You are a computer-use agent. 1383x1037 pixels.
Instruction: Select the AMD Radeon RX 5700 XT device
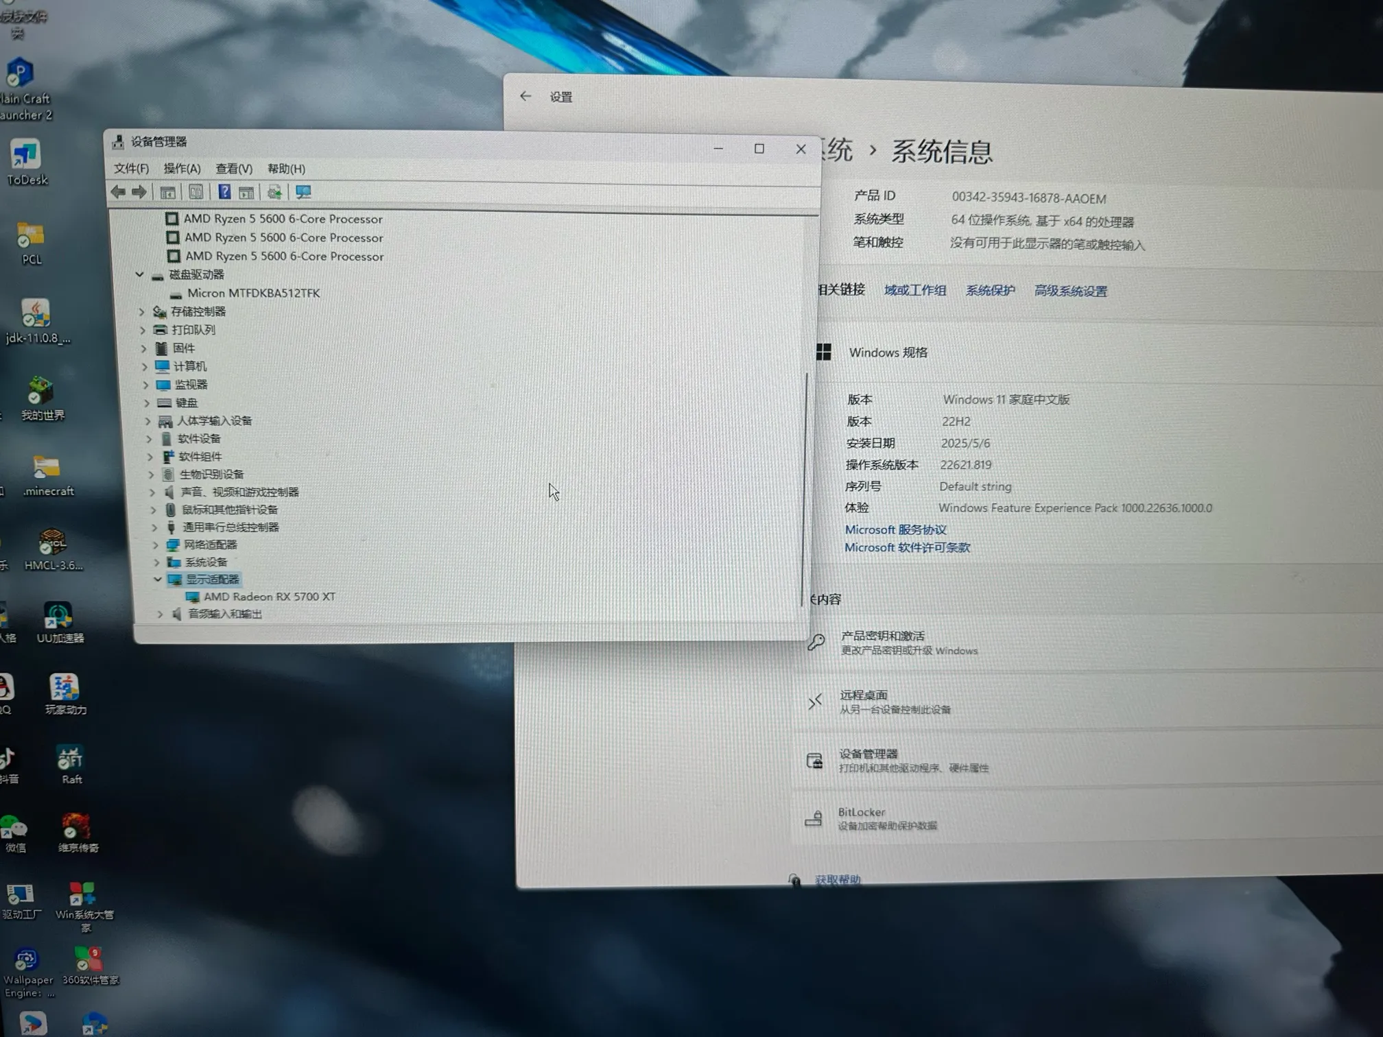(x=269, y=597)
